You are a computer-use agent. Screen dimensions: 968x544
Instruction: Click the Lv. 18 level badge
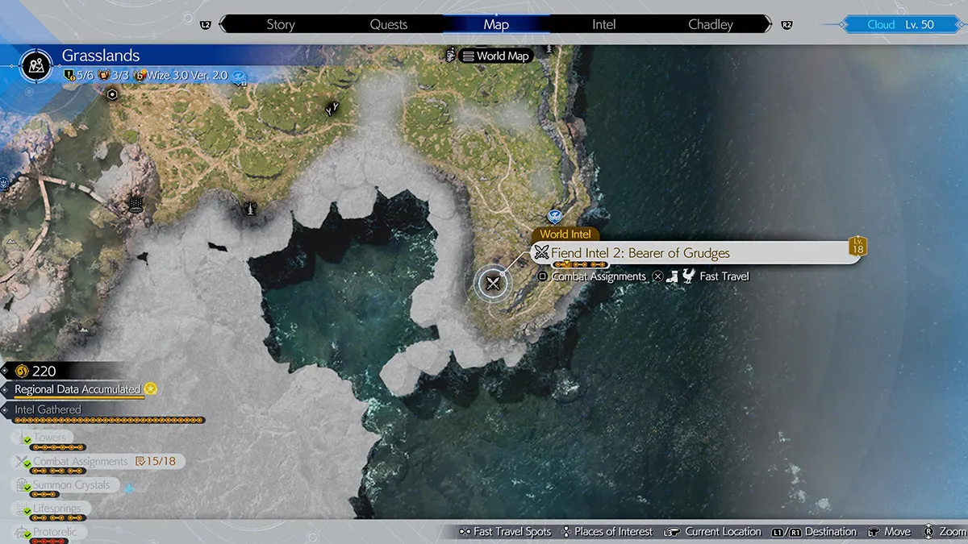[857, 247]
